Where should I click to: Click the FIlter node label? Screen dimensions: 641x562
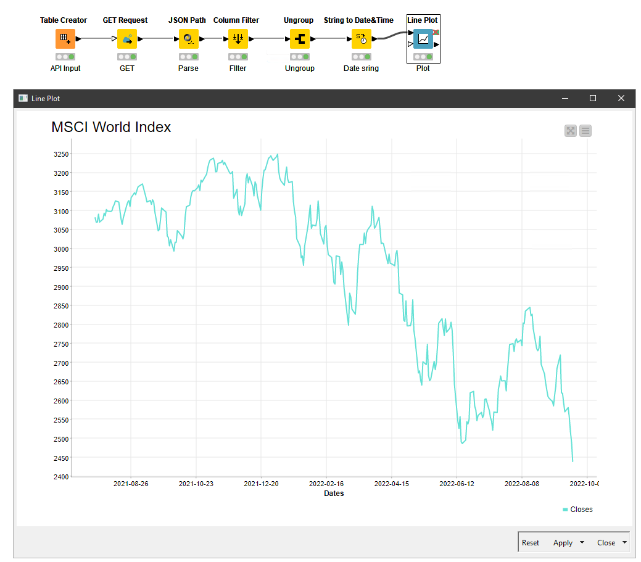238,68
